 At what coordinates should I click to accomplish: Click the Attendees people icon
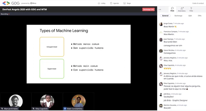[182, 8]
